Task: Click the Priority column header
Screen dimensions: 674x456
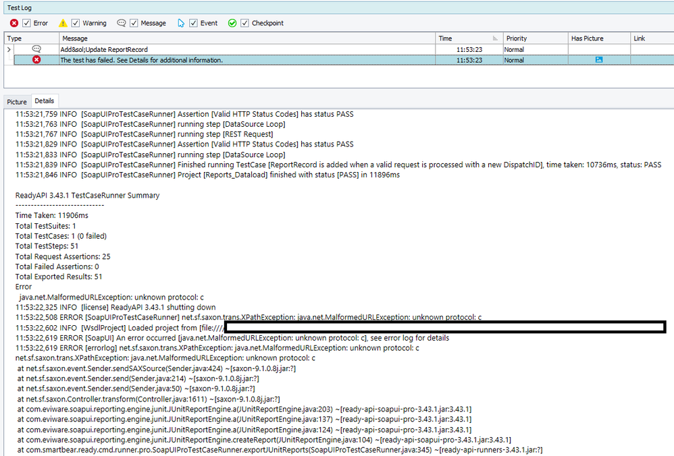Action: 534,38
